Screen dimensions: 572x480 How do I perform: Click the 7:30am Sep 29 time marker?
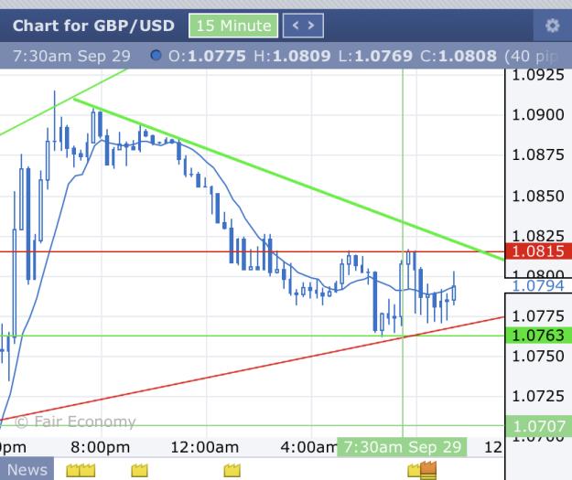point(402,447)
